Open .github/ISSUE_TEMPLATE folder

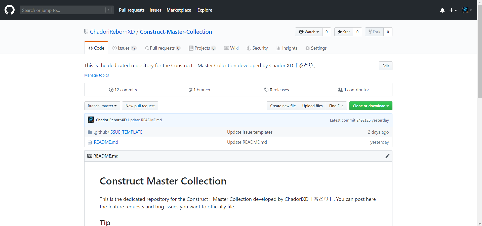(x=118, y=132)
